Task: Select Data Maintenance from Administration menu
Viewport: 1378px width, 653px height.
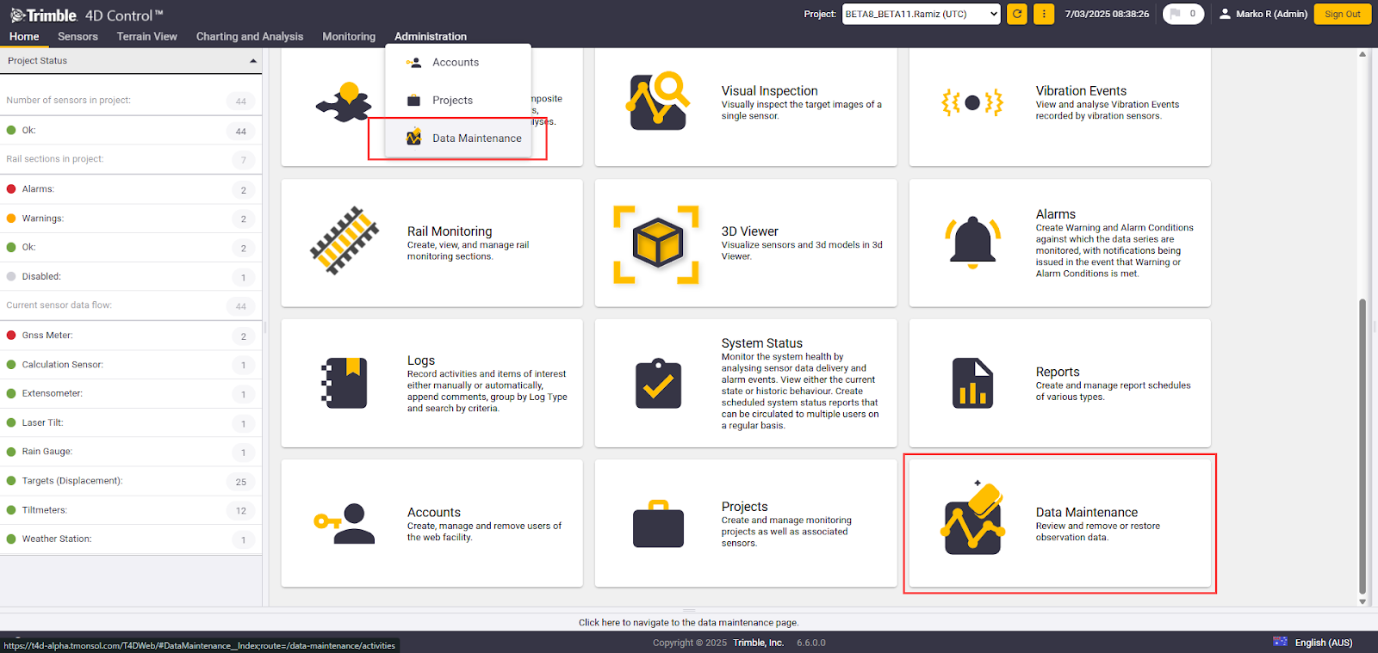Action: [x=476, y=139]
